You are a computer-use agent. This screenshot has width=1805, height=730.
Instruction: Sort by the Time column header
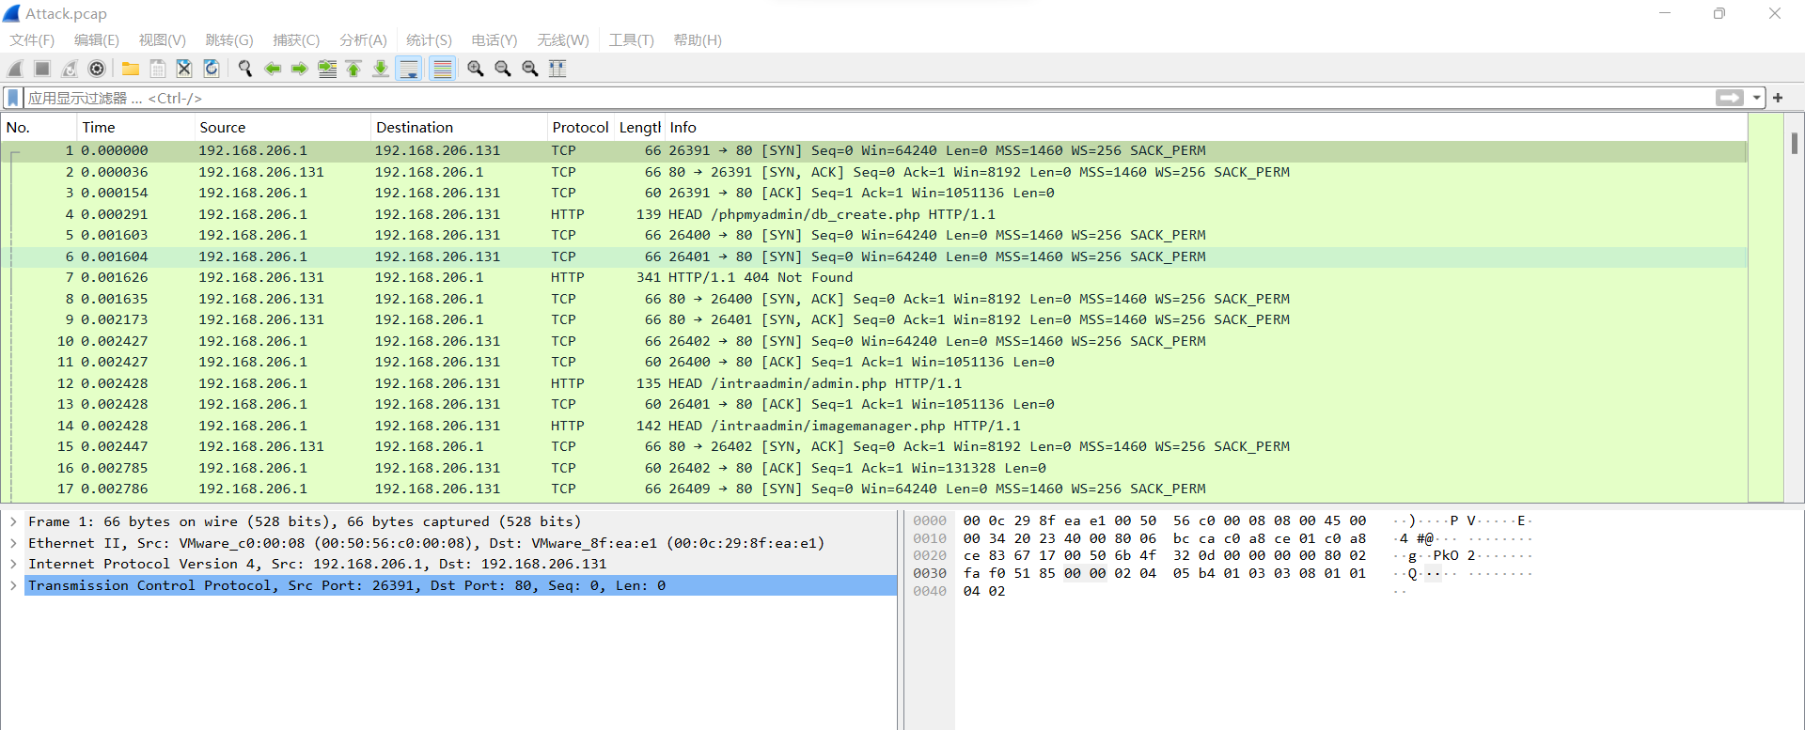(x=135, y=127)
